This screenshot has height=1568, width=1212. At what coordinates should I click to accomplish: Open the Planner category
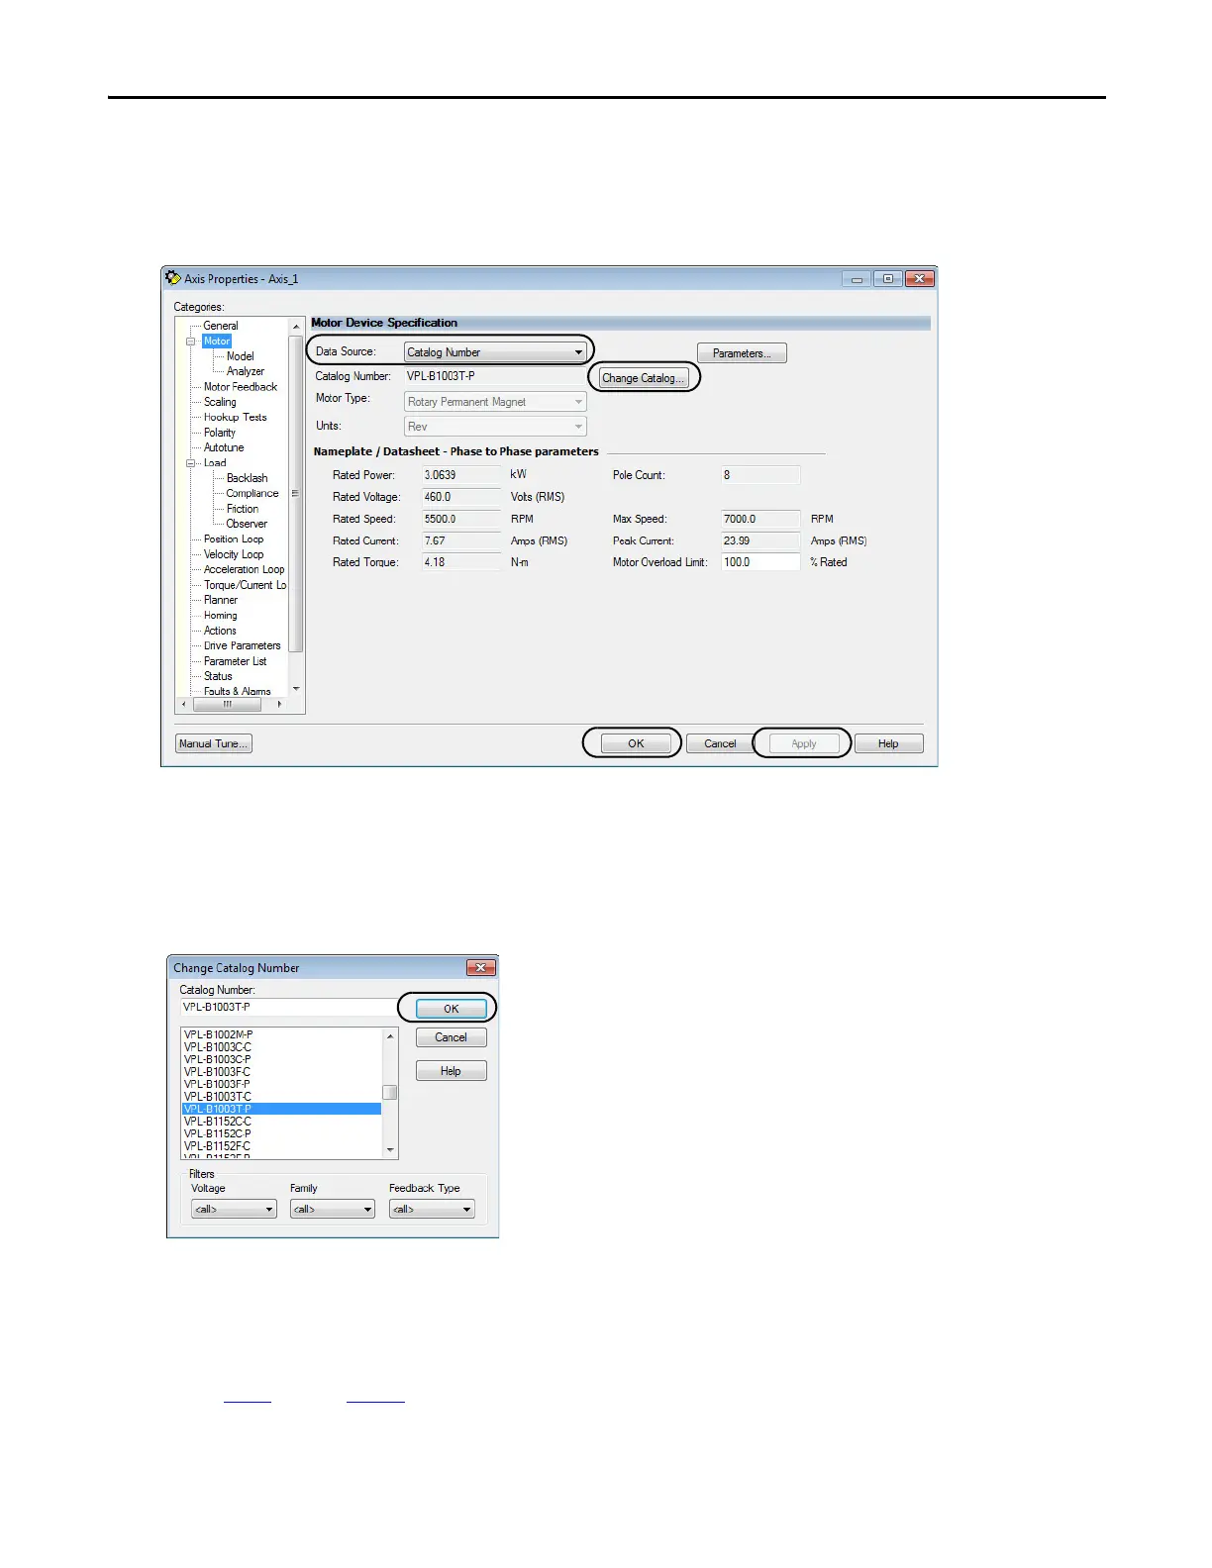click(x=221, y=600)
